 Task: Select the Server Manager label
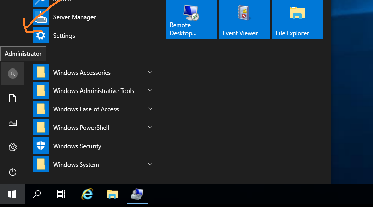coord(75,17)
